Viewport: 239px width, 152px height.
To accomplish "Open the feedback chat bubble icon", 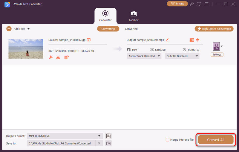I will point(199,4).
